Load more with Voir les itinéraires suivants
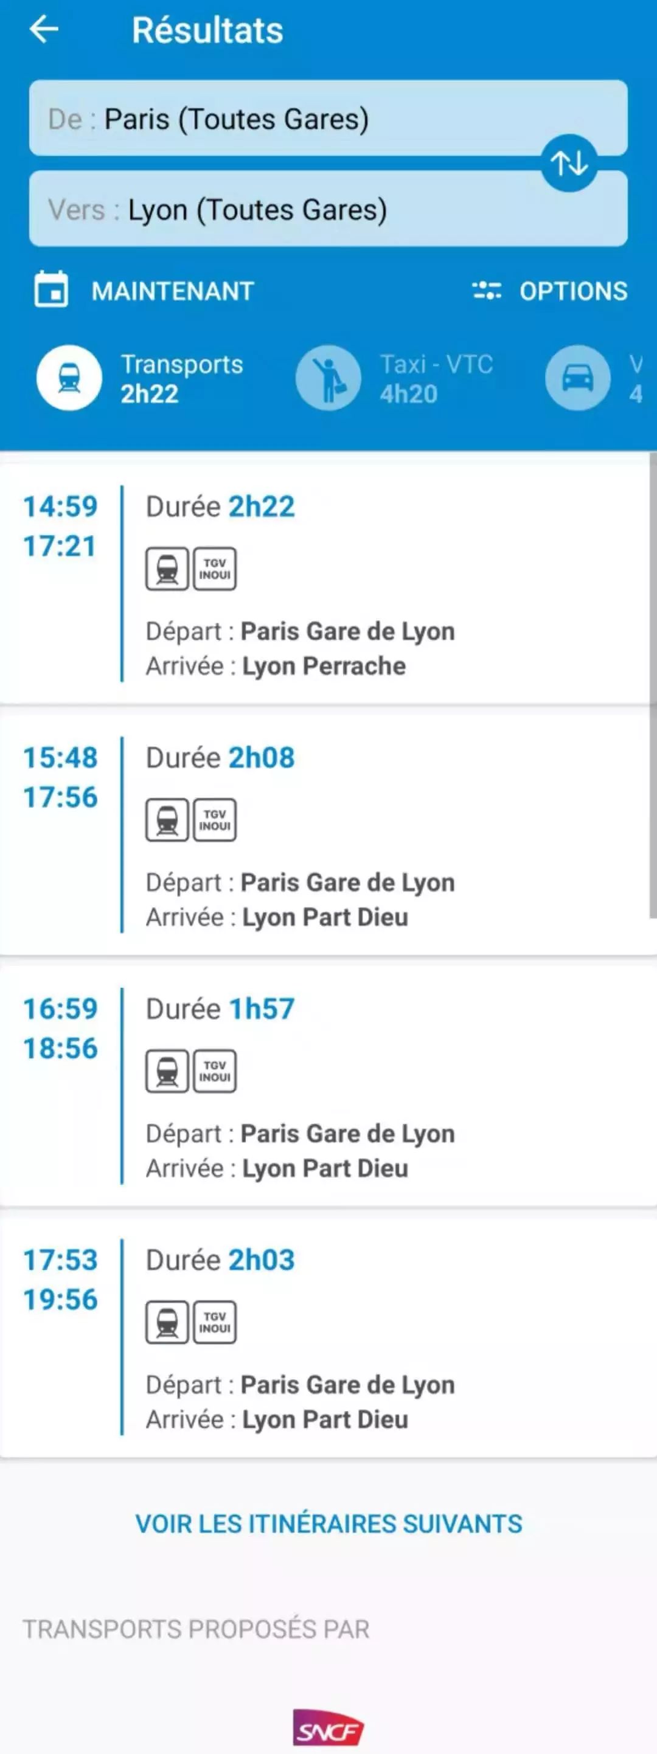The image size is (657, 1754). point(328,1524)
